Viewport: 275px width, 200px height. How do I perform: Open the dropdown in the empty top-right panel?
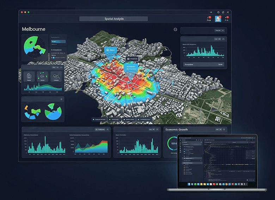(x=219, y=31)
